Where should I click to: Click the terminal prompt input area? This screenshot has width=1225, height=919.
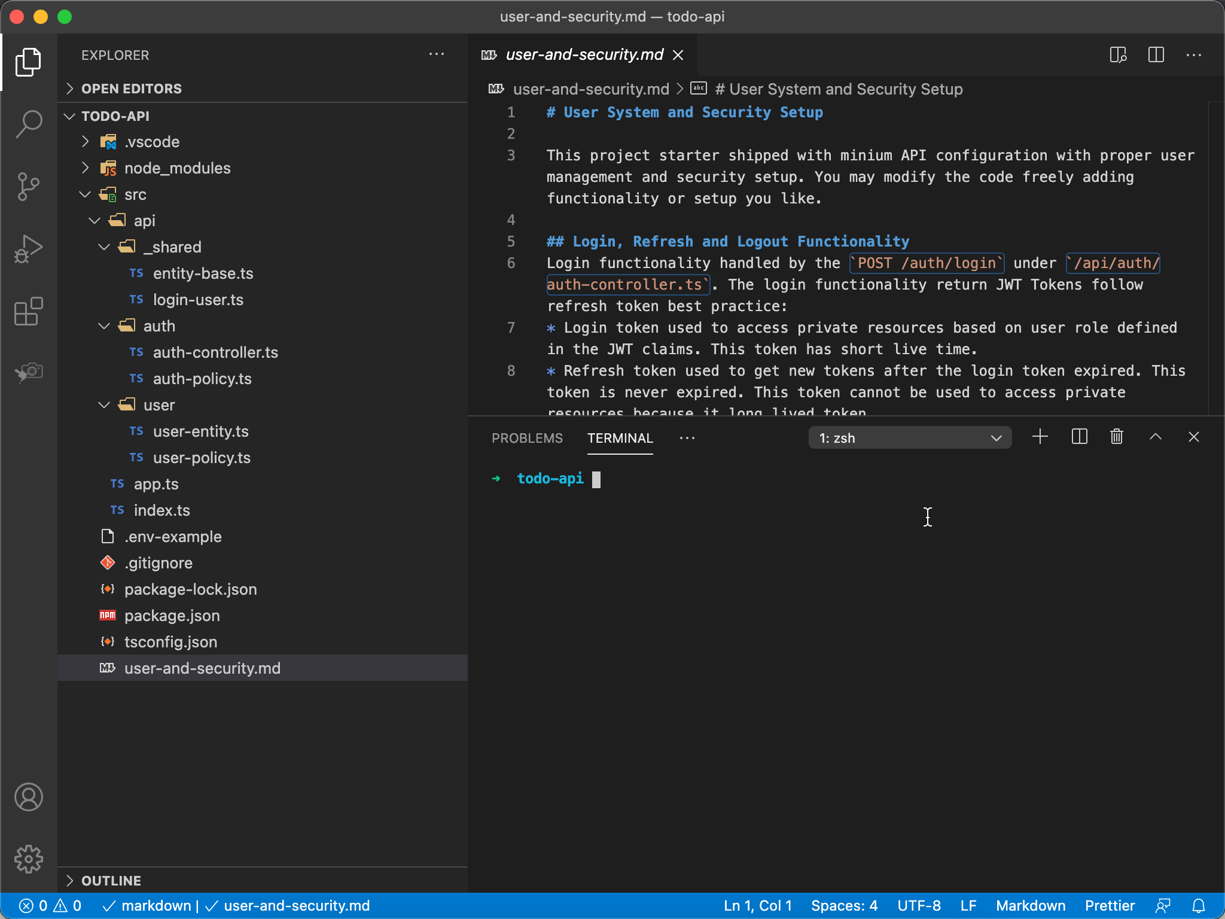pyautogui.click(x=596, y=479)
